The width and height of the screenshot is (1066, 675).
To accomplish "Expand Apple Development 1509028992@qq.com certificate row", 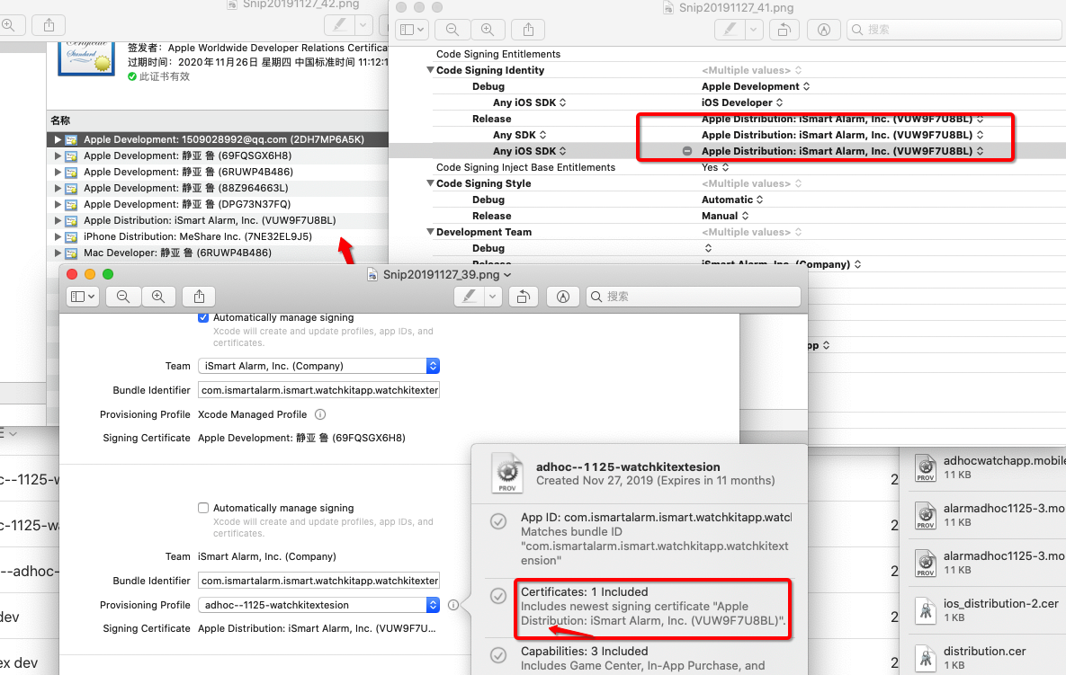I will point(58,139).
